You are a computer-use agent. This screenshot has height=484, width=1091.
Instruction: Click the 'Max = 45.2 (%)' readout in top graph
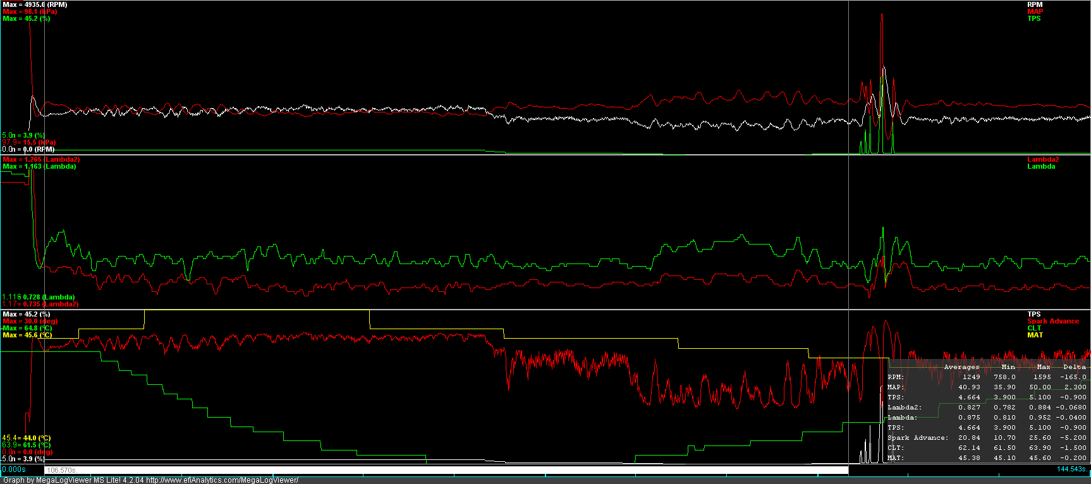(x=26, y=18)
